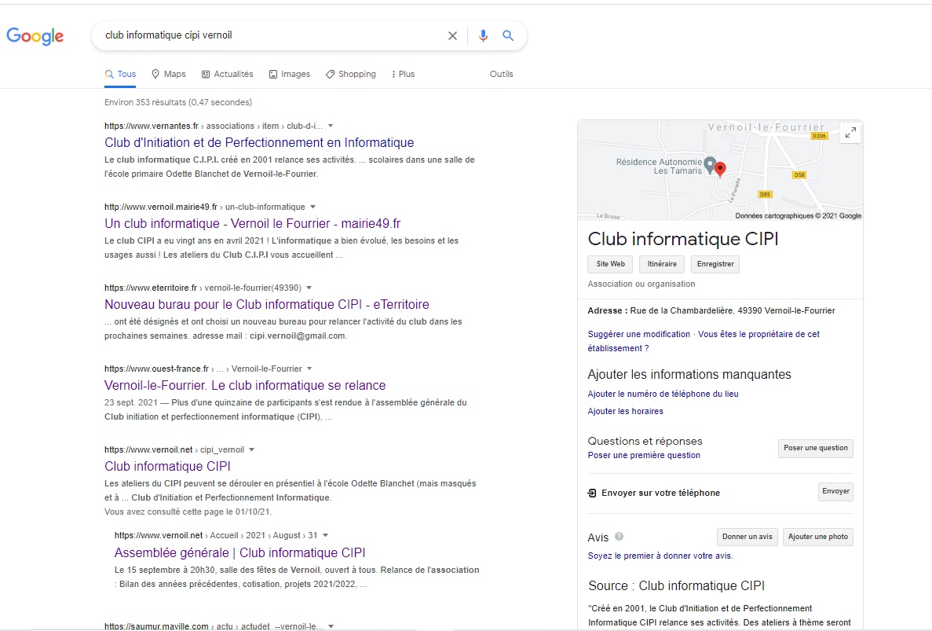This screenshot has width=932, height=631.
Task: Click Club informatique CIPI knowledge panel title
Action: [x=683, y=239]
